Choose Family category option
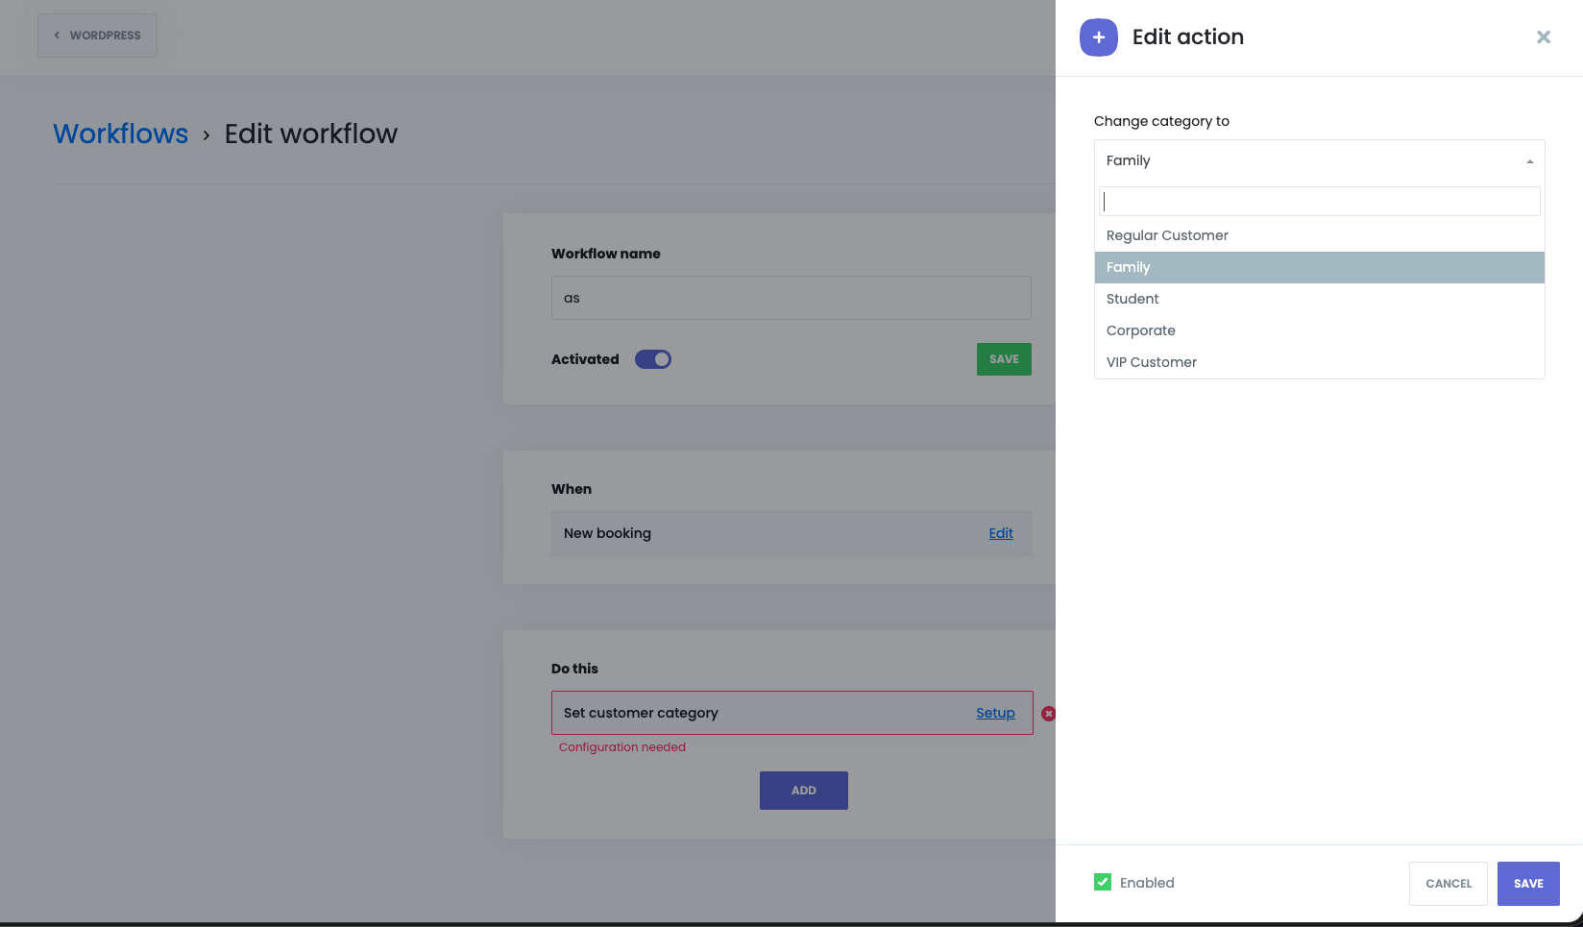 pyautogui.click(x=1128, y=267)
